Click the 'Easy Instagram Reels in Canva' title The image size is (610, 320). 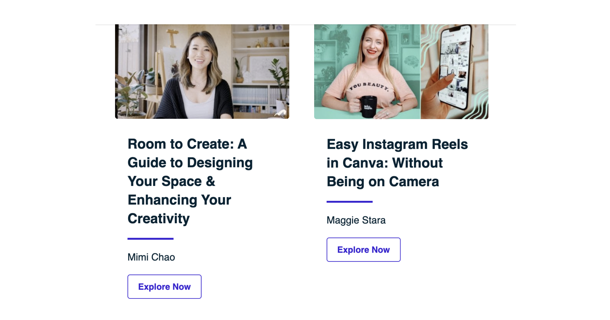click(x=397, y=144)
